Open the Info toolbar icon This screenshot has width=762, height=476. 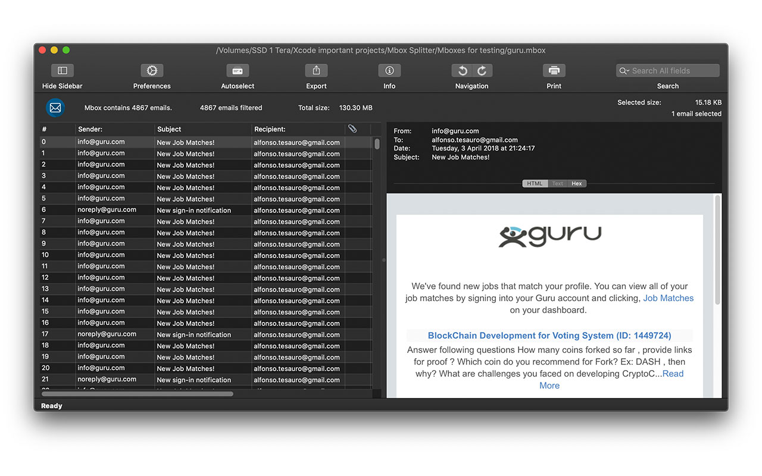[389, 70]
